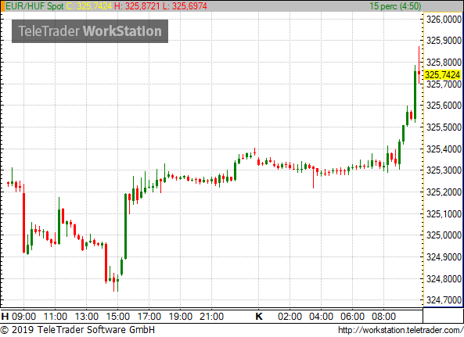This screenshot has height=337, width=464.
Task: Click the 15:00 time axis label
Action: [118, 317]
